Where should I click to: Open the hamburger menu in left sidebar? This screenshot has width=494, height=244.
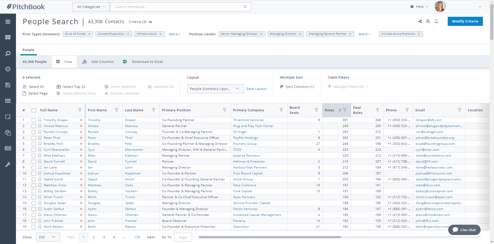[8, 22]
